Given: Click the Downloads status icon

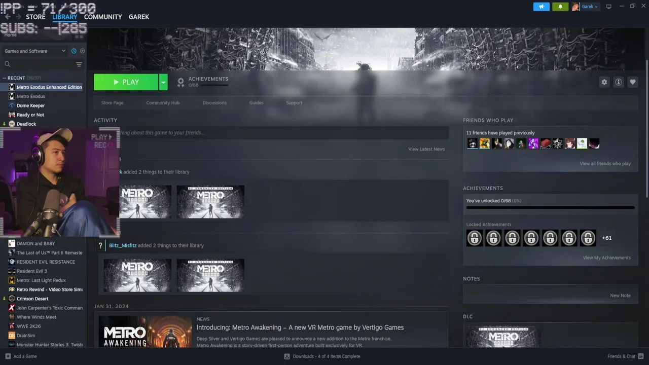Looking at the screenshot, I should [287, 356].
